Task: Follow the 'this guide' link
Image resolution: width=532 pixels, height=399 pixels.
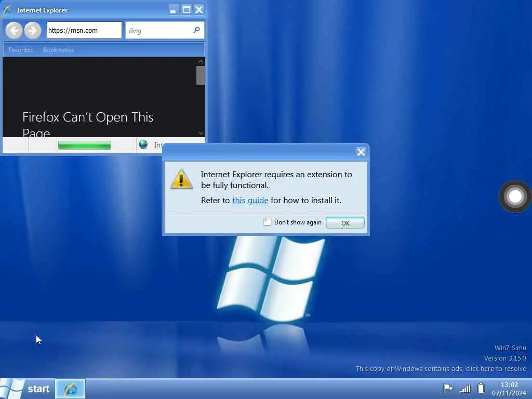Action: click(250, 201)
